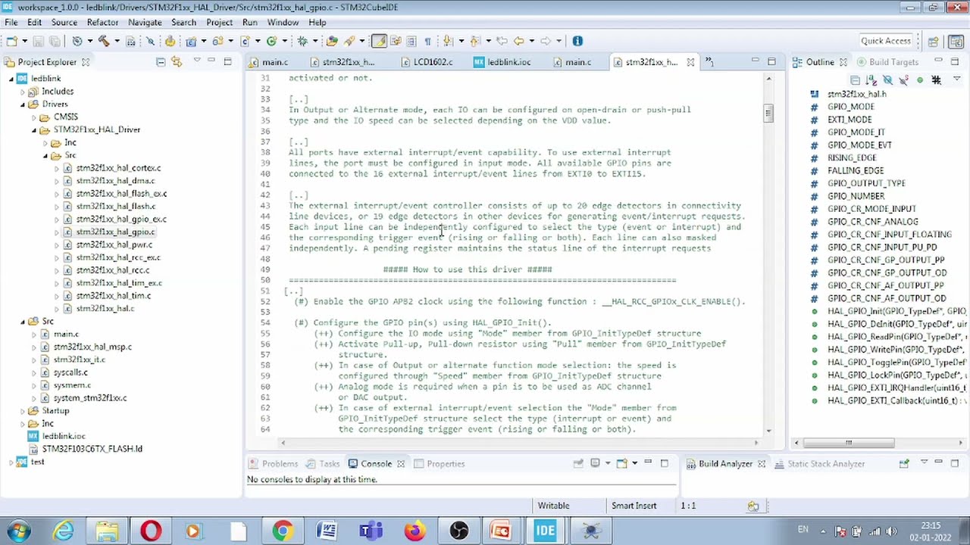Switch to the Problems tab
This screenshot has height=545, width=970.
coord(273,464)
